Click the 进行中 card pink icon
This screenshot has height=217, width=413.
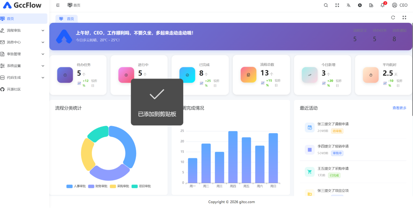pyautogui.click(x=126, y=75)
